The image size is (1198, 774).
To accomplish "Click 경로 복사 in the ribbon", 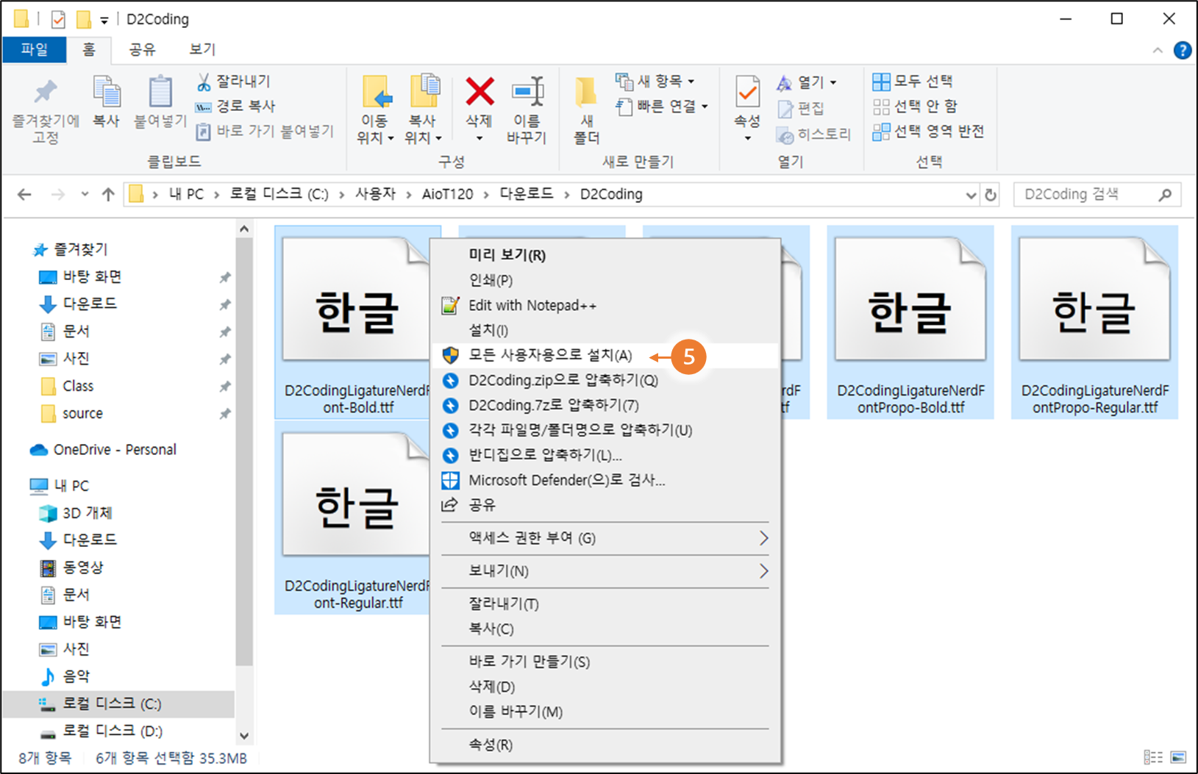I will point(235,107).
